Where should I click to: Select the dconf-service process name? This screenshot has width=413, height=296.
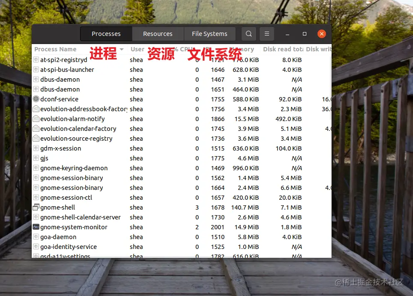tap(59, 99)
